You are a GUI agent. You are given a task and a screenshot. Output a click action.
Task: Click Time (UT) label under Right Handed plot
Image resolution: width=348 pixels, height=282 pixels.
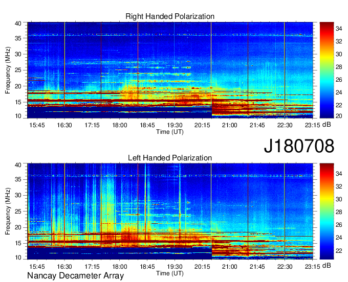coord(170,132)
